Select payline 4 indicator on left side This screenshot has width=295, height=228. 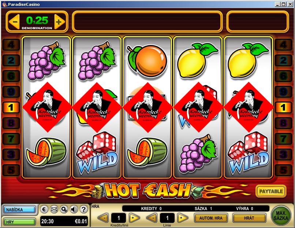click(11, 45)
